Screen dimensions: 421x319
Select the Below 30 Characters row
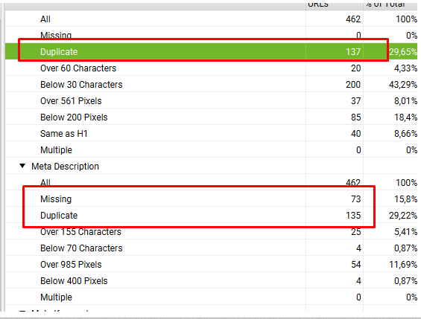211,84
